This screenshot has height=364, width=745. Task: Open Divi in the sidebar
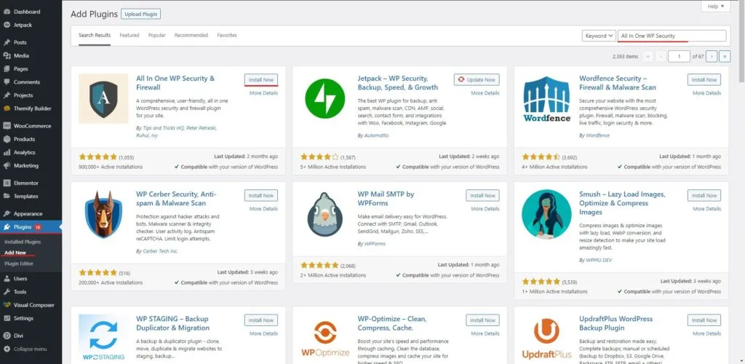(x=18, y=336)
